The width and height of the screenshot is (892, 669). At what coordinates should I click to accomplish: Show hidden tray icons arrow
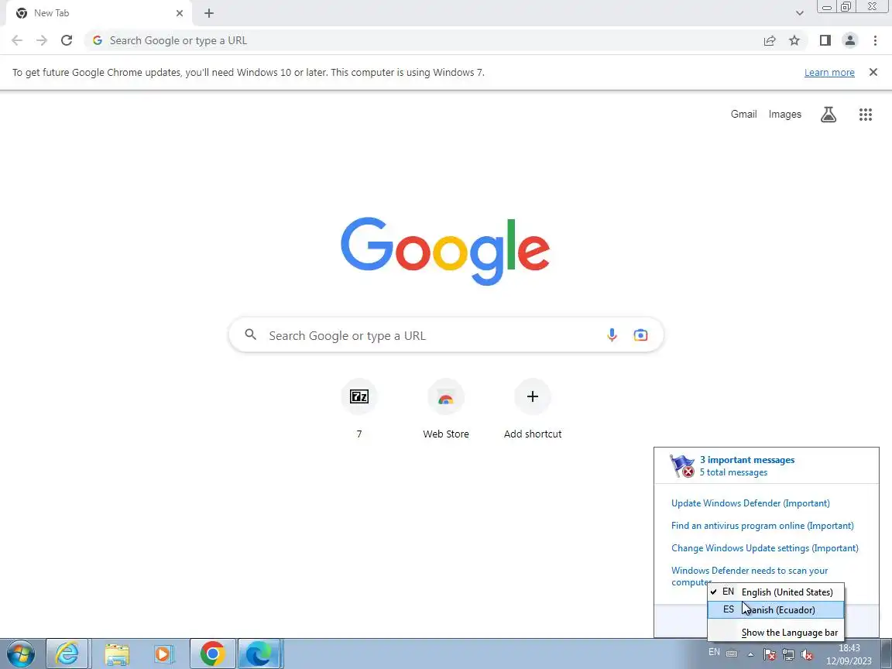coord(751,655)
